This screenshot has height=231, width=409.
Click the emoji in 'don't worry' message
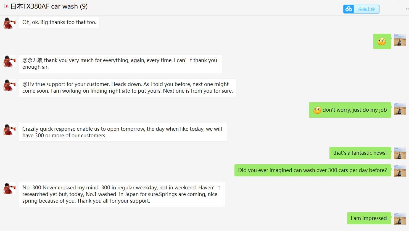pos(317,110)
